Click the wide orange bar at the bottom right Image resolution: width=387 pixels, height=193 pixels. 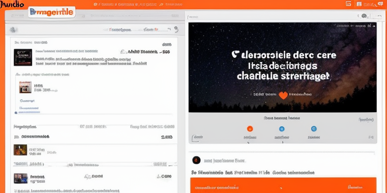pyautogui.click(x=283, y=185)
